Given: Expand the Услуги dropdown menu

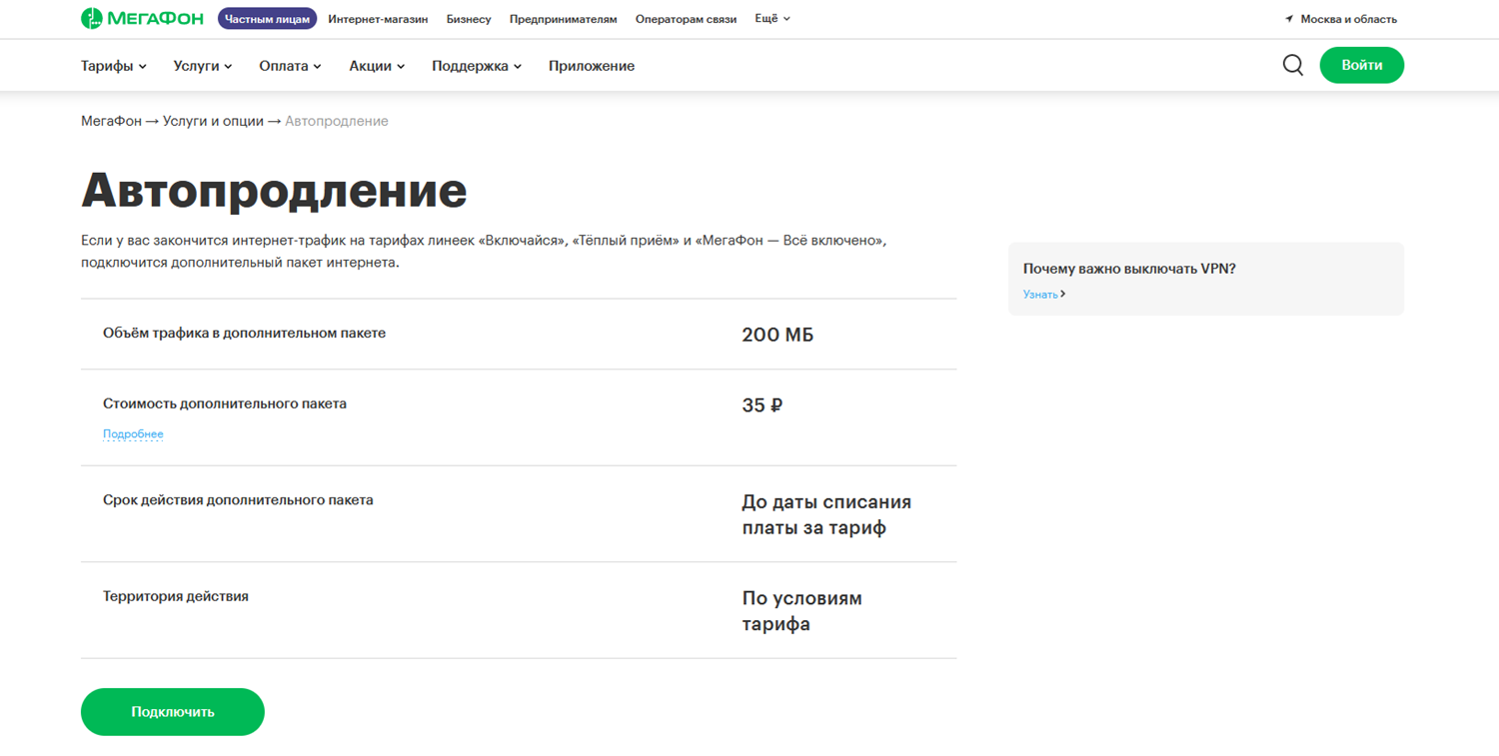Looking at the screenshot, I should point(203,66).
